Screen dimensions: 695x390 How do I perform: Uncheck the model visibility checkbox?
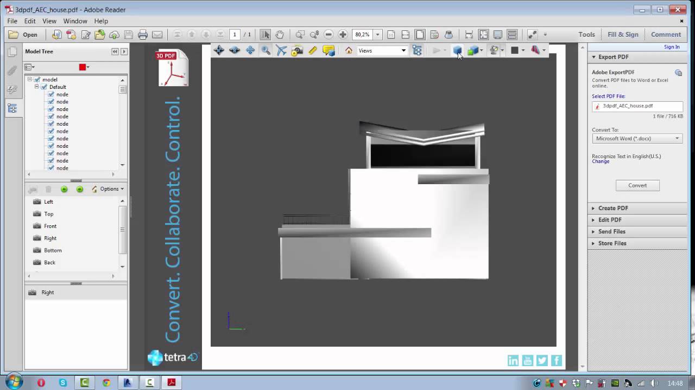37,80
